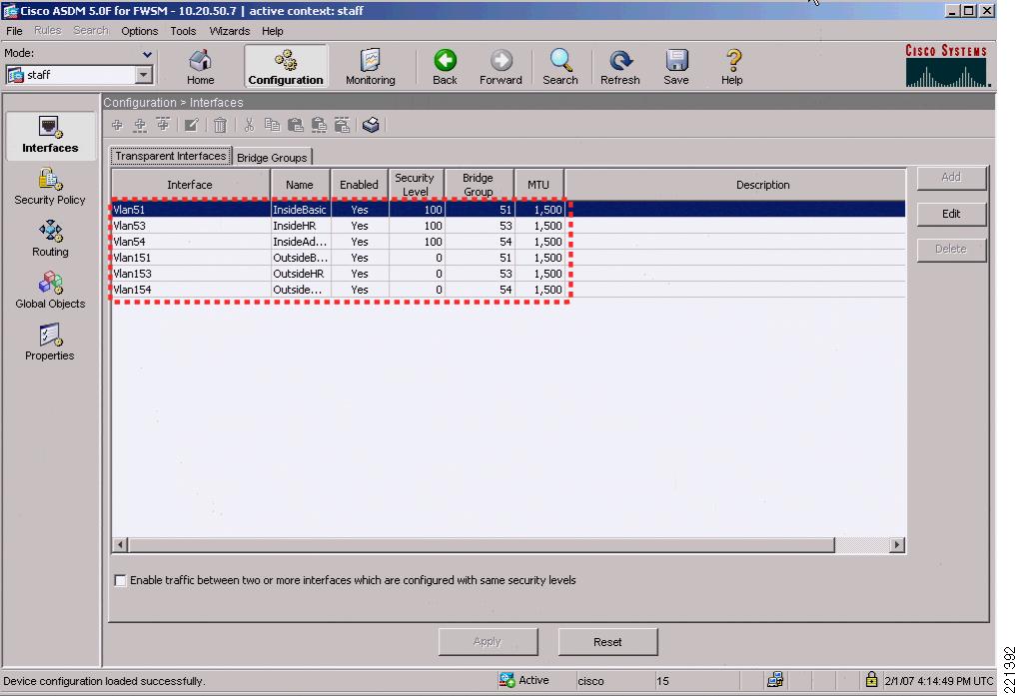The width and height of the screenshot is (1015, 696).
Task: Click the Bridge Group column header
Action: tap(479, 185)
